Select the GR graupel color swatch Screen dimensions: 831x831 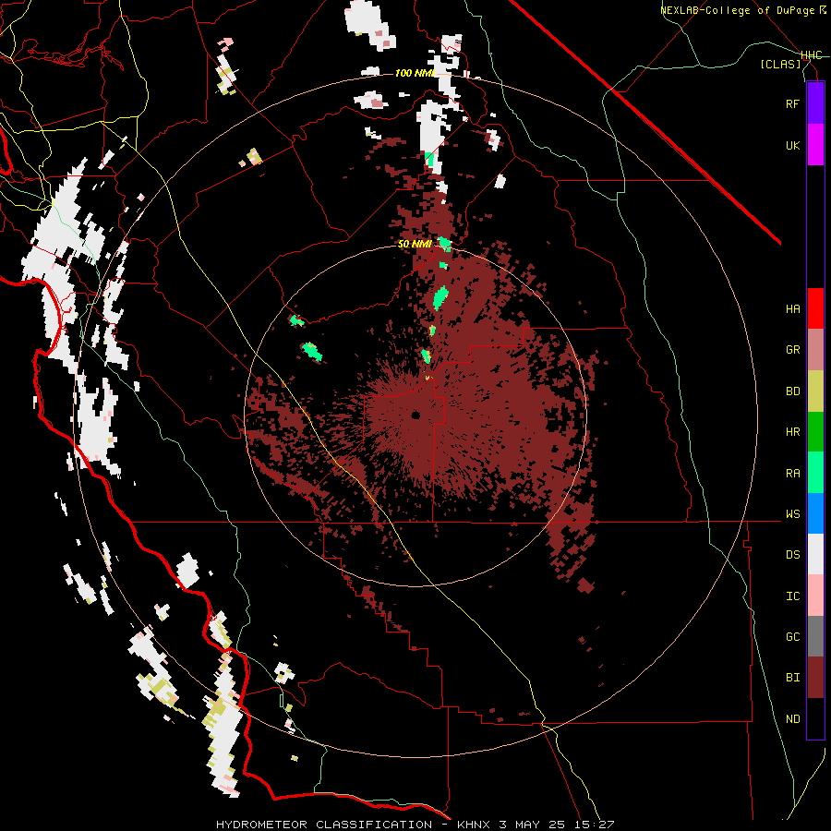tap(815, 350)
